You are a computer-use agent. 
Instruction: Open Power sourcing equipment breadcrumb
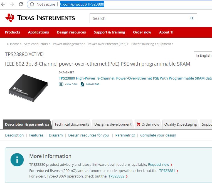151,44
